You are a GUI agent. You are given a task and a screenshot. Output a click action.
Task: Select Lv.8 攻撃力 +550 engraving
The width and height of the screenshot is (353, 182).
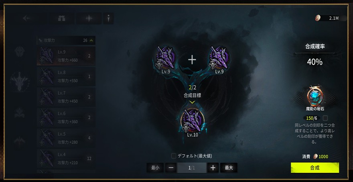point(66,76)
